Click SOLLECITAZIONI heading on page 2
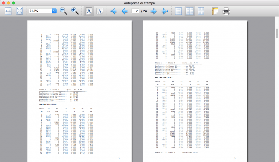The width and height of the screenshot is (279, 162). coord(48,104)
